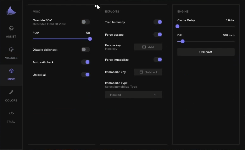Set the Immobilize key via Subtract button

coord(148,72)
